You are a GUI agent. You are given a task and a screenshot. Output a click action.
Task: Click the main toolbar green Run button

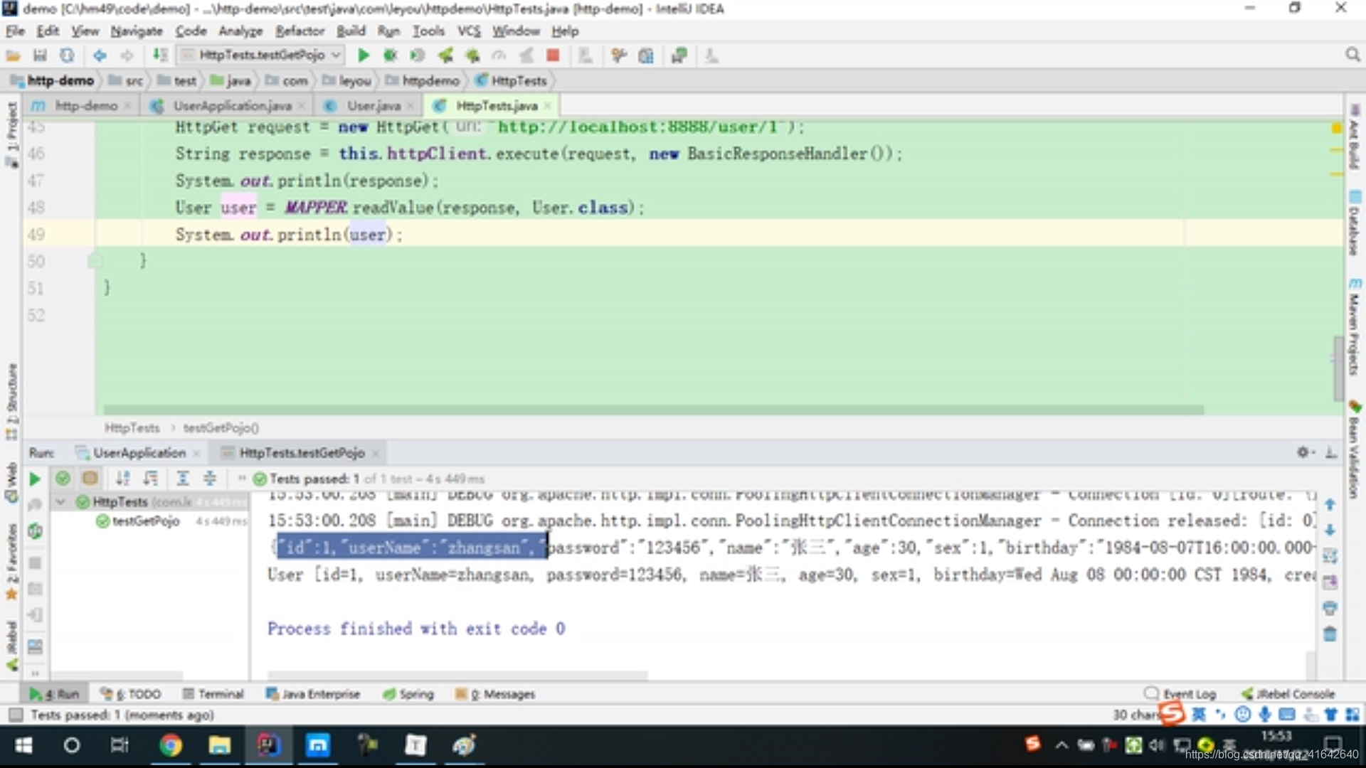coord(363,55)
